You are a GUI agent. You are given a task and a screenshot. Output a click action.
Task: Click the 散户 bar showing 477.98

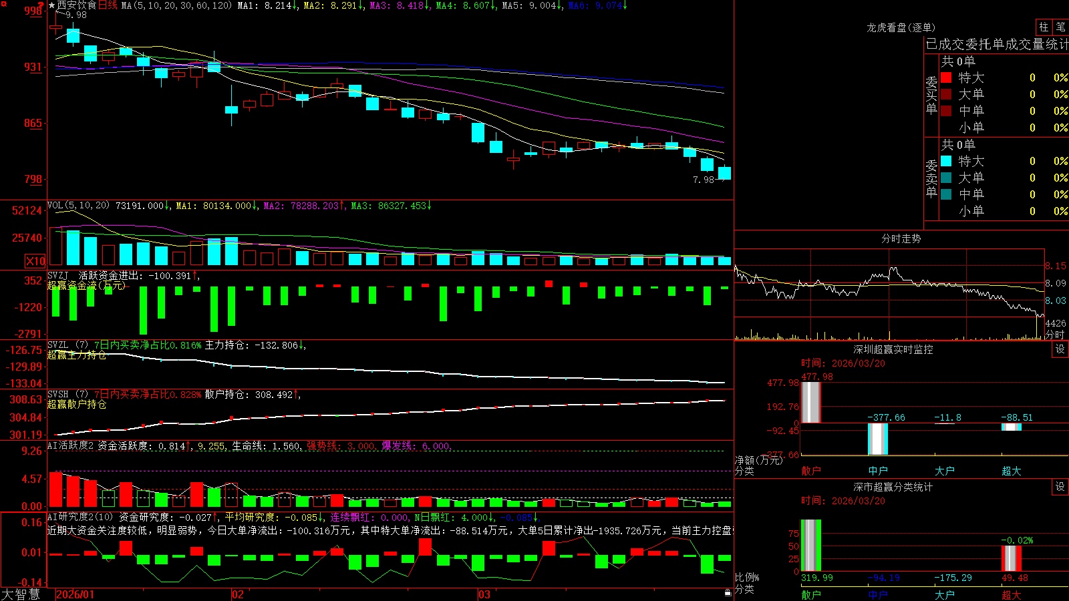click(x=811, y=402)
